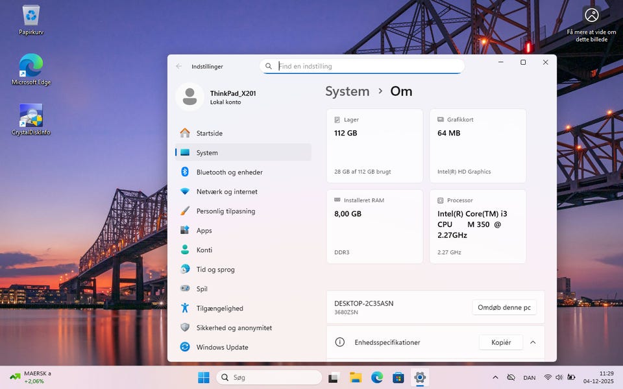Click the volume icon in system tray
This screenshot has height=389, width=623.
[x=559, y=377]
